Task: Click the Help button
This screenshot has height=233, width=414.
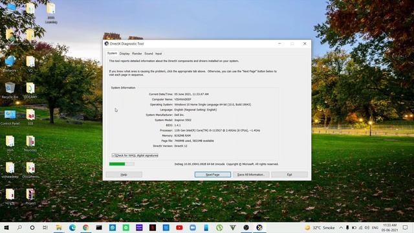Action: [x=124, y=175]
